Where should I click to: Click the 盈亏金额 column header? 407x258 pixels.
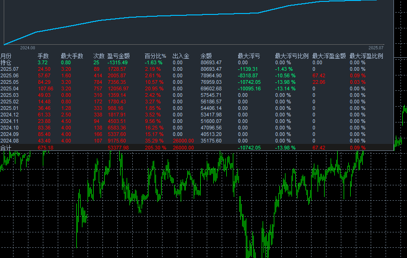pos(119,56)
